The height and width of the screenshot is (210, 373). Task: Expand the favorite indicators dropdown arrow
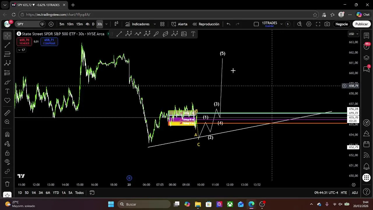155,24
